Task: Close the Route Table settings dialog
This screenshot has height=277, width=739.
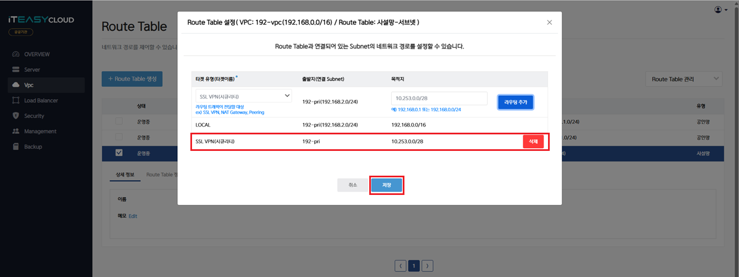Action: 549,23
